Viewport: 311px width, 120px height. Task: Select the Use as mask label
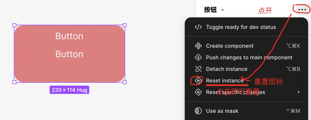(x=222, y=111)
